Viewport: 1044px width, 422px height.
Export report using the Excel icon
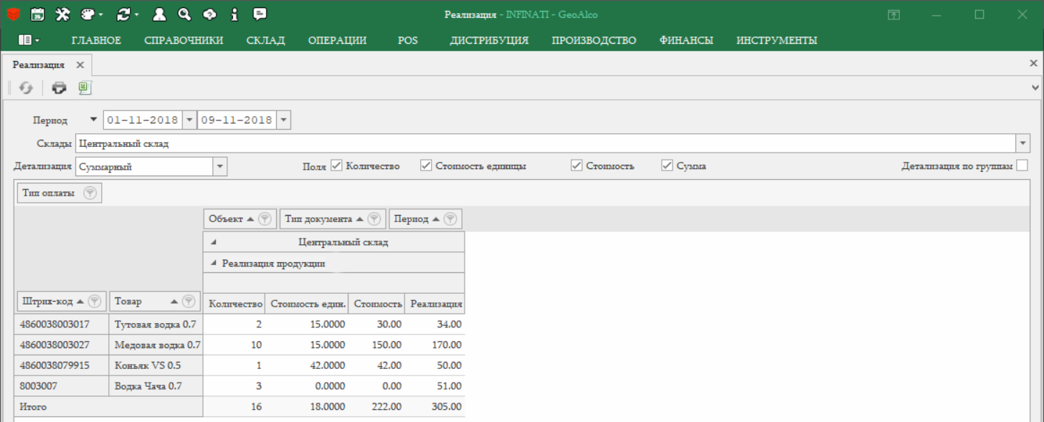84,87
